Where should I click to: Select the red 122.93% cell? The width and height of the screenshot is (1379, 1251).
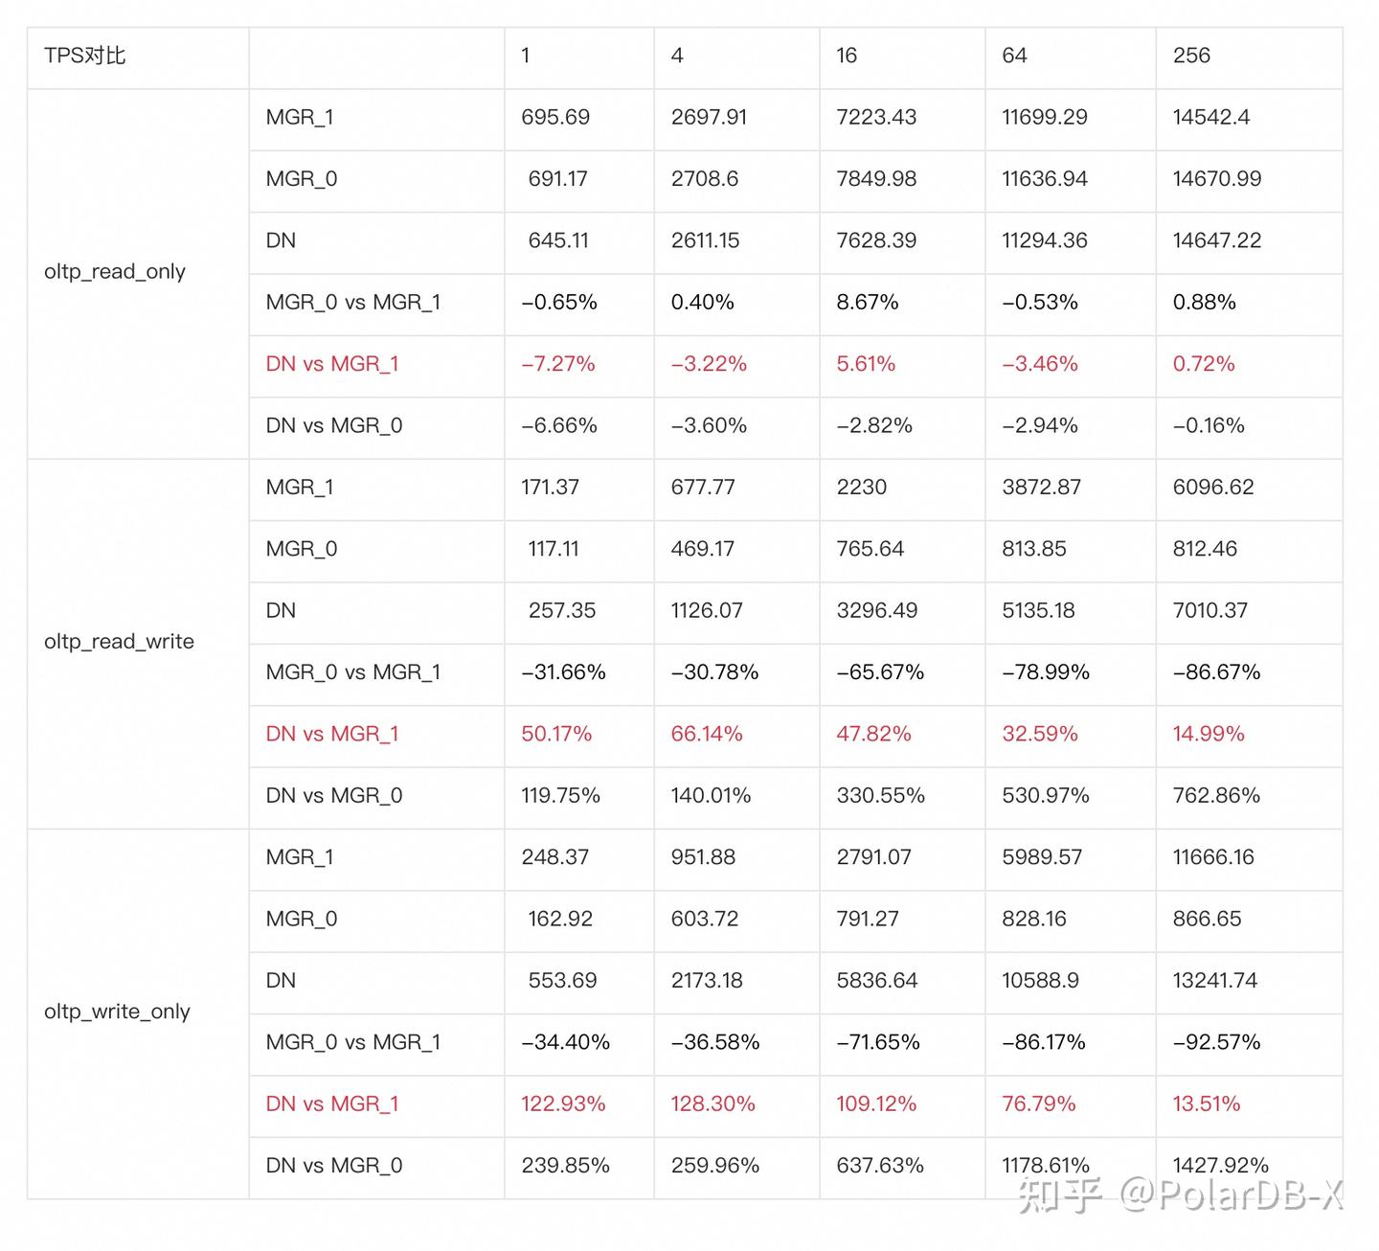point(563,1104)
